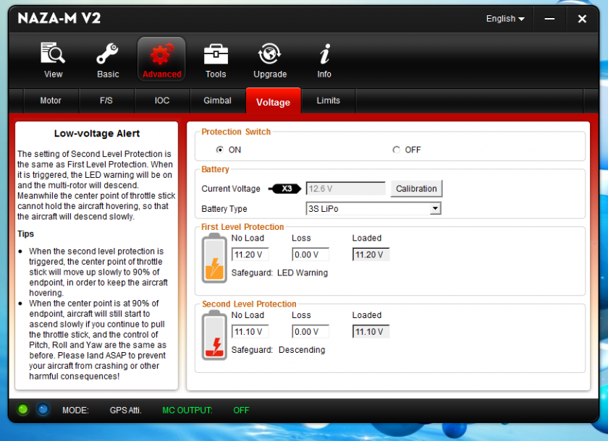The width and height of the screenshot is (608, 441).
Task: Click the Safeguard: Descending text
Action: click(279, 350)
